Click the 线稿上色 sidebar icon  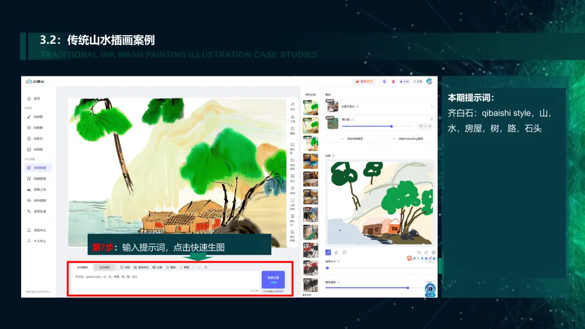pyautogui.click(x=29, y=189)
